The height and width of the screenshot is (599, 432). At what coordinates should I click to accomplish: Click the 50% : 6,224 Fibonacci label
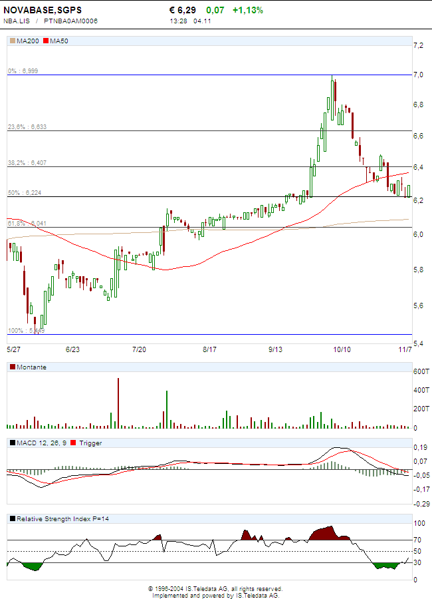pyautogui.click(x=25, y=193)
